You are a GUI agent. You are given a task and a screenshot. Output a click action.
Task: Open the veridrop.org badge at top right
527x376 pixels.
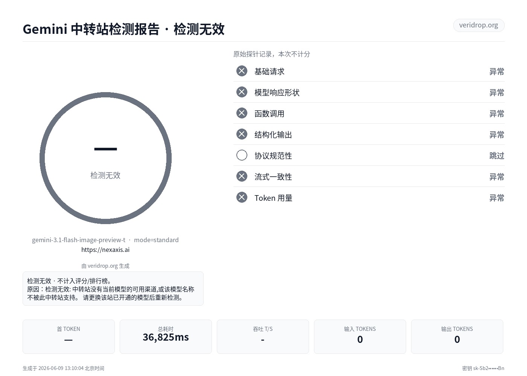tap(478, 25)
